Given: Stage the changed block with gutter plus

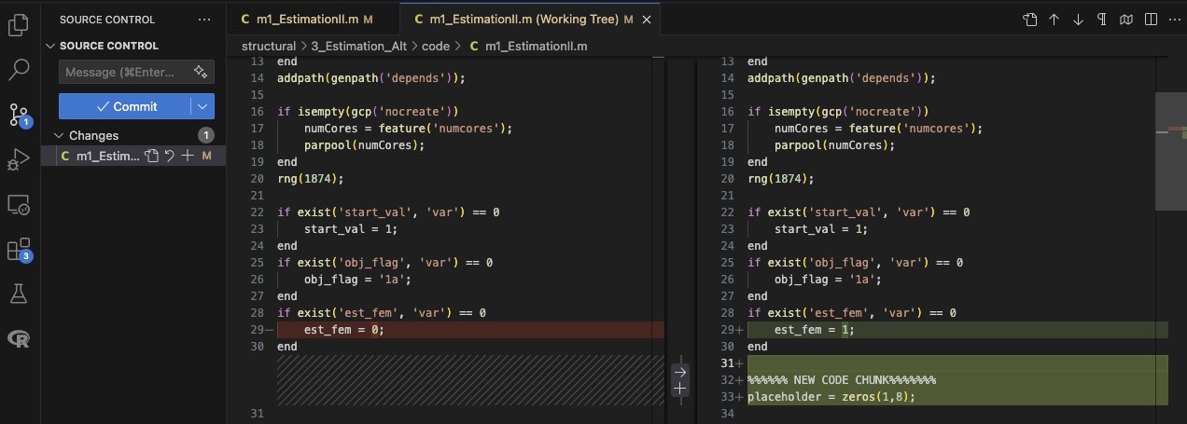Looking at the screenshot, I should [x=680, y=388].
